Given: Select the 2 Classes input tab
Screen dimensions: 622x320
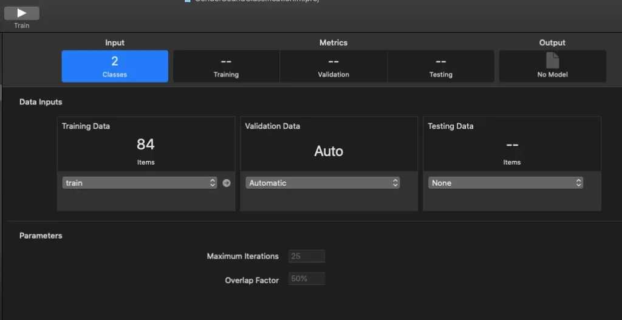Looking at the screenshot, I should [115, 66].
